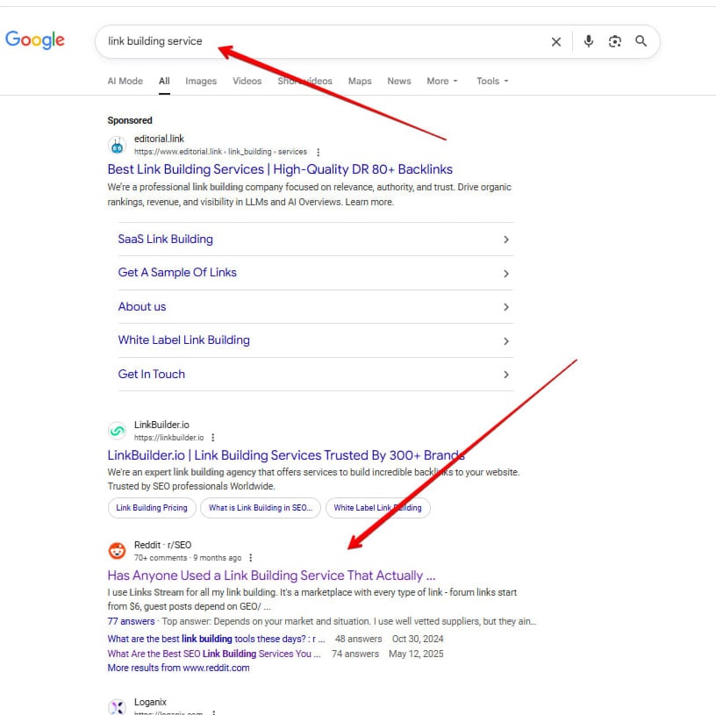Open the More search categories dropdown
The height and width of the screenshot is (715, 716).
(441, 81)
